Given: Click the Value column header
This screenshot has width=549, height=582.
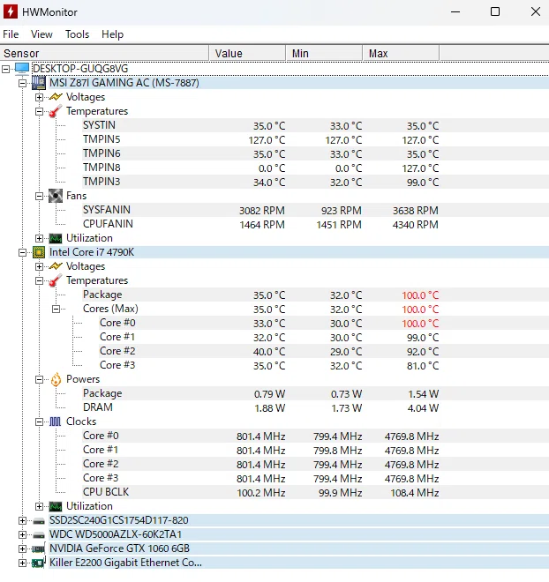Looking at the screenshot, I should pos(247,53).
